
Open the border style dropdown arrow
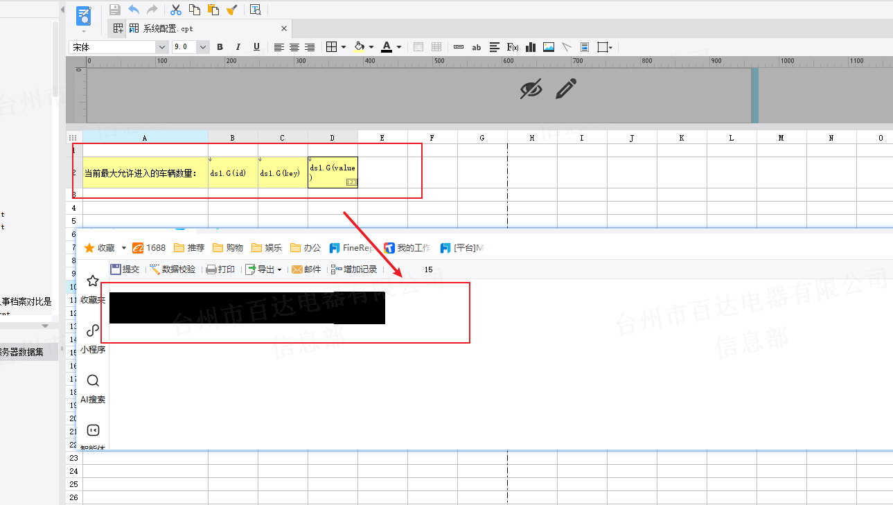click(x=343, y=47)
